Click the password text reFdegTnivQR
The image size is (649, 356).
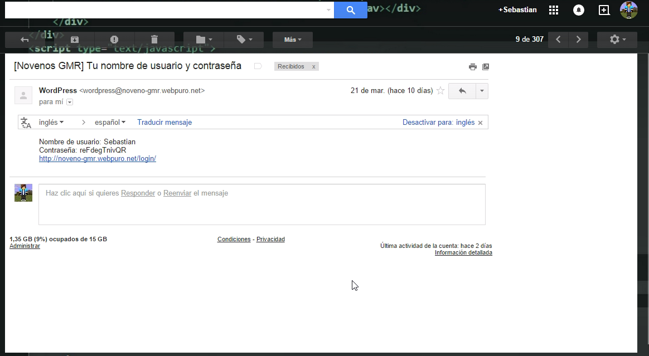coord(103,150)
